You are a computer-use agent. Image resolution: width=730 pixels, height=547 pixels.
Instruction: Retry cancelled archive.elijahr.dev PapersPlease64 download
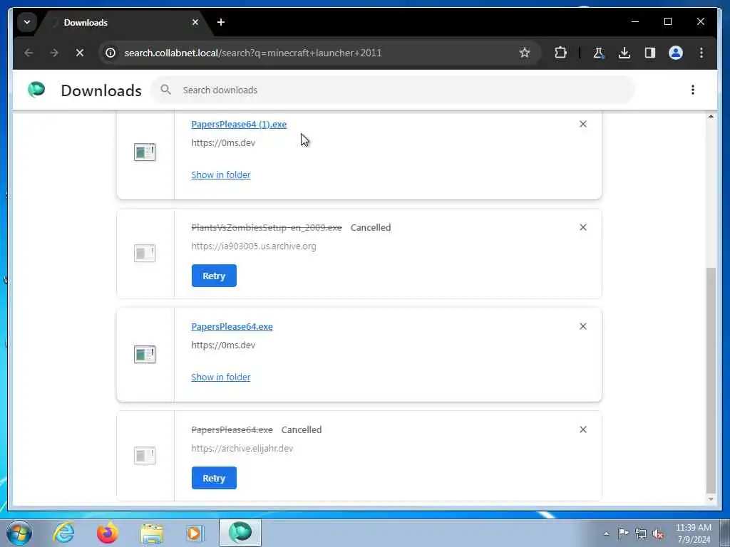coord(214,478)
